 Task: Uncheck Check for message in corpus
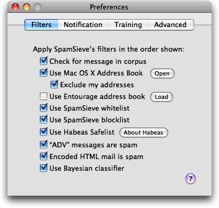[x=44, y=61]
